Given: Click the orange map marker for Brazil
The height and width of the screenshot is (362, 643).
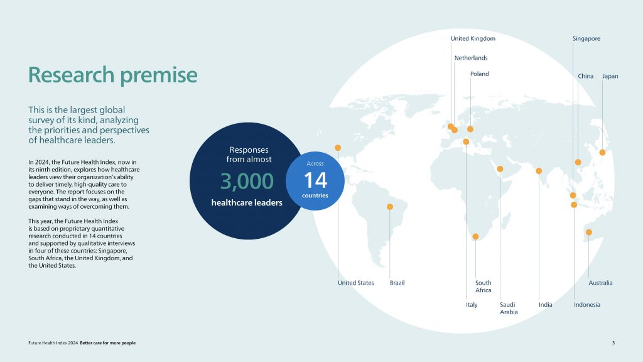Looking at the screenshot, I should (x=390, y=207).
